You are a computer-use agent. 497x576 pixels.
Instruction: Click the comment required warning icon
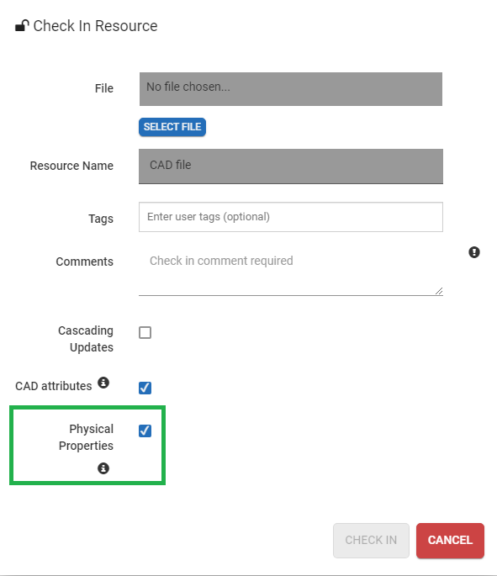(474, 252)
